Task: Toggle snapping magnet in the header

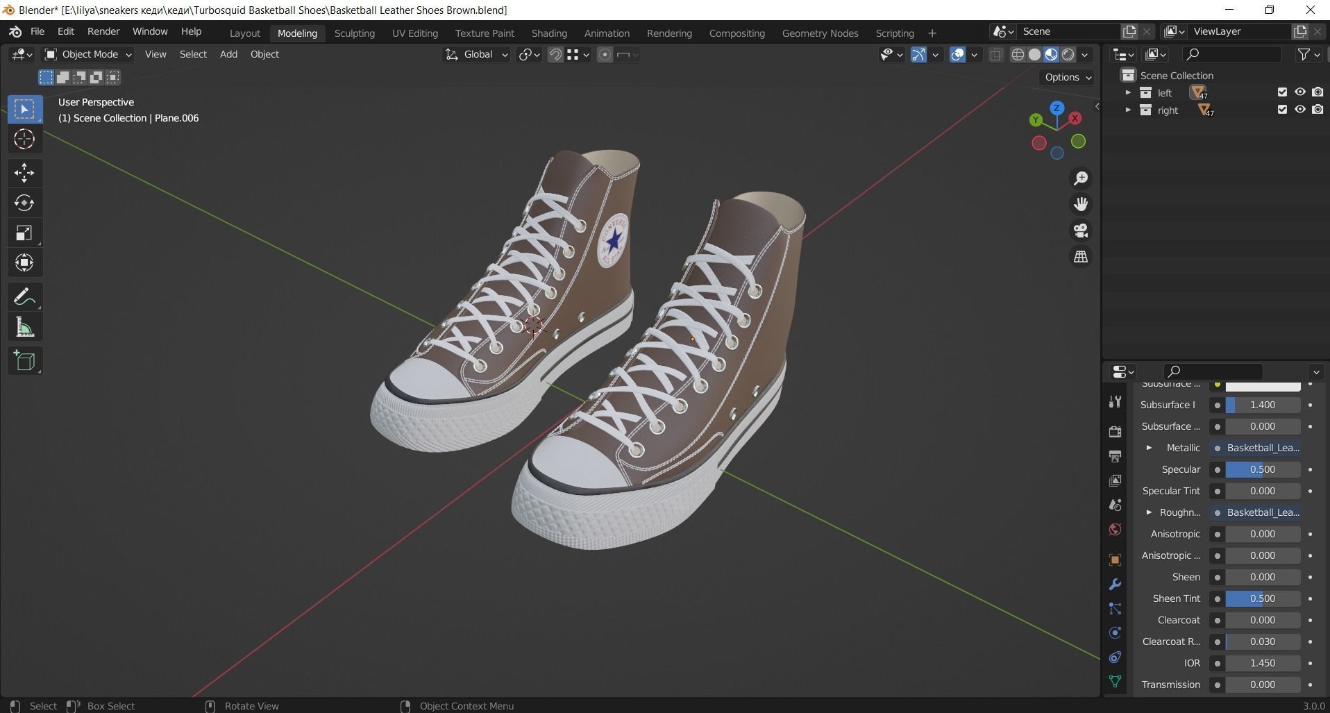Action: [x=555, y=55]
